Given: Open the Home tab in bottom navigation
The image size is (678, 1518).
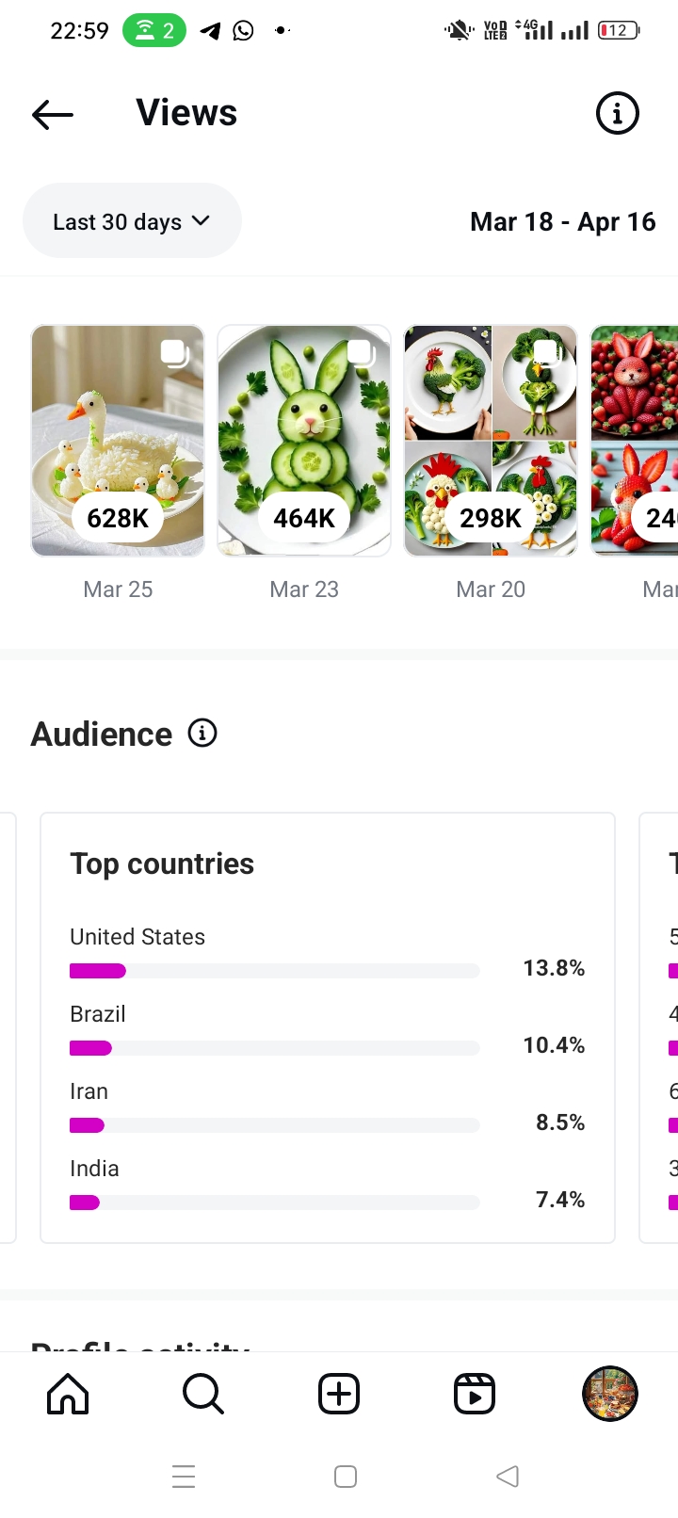Looking at the screenshot, I should coord(68,1394).
